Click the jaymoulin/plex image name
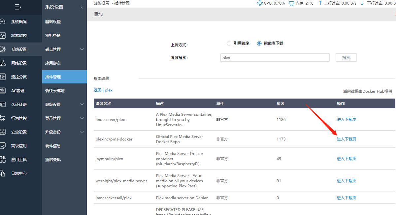 coord(109,159)
